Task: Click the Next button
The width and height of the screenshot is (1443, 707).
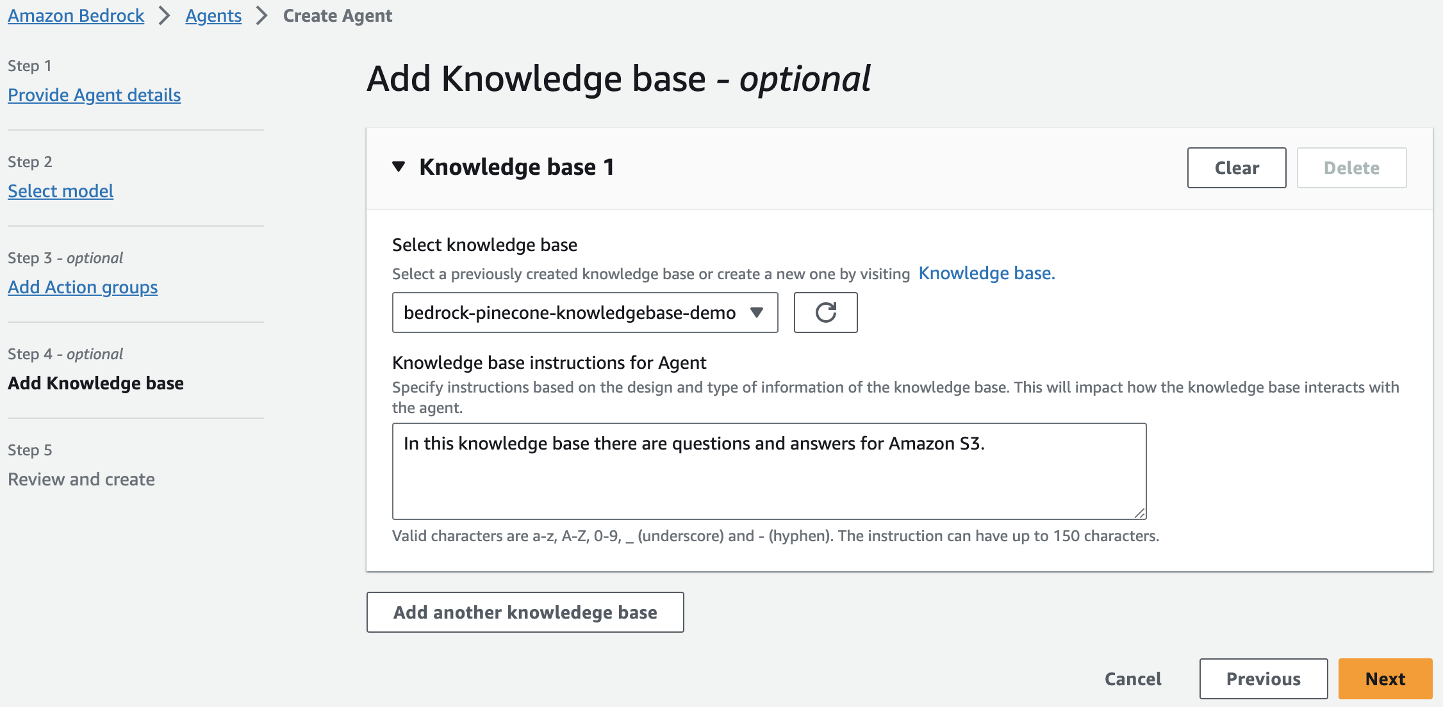Action: [x=1385, y=679]
